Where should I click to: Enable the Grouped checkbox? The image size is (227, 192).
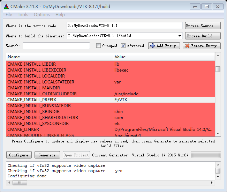click(x=98, y=46)
